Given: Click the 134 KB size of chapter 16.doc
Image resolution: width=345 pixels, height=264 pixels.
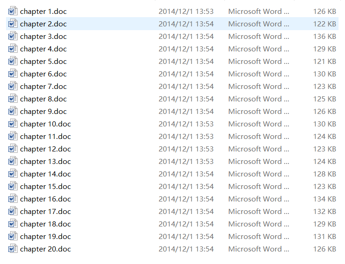Looking at the screenshot, I should click(325, 199).
